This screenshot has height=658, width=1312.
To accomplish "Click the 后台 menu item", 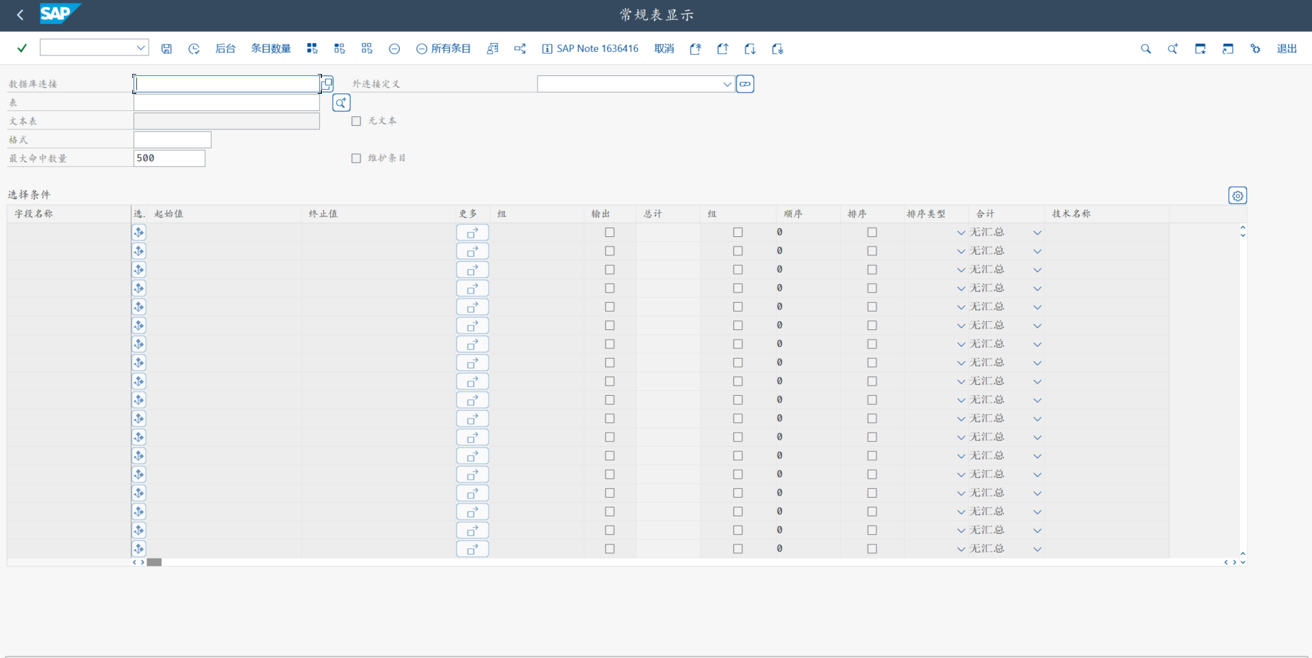I will point(225,49).
